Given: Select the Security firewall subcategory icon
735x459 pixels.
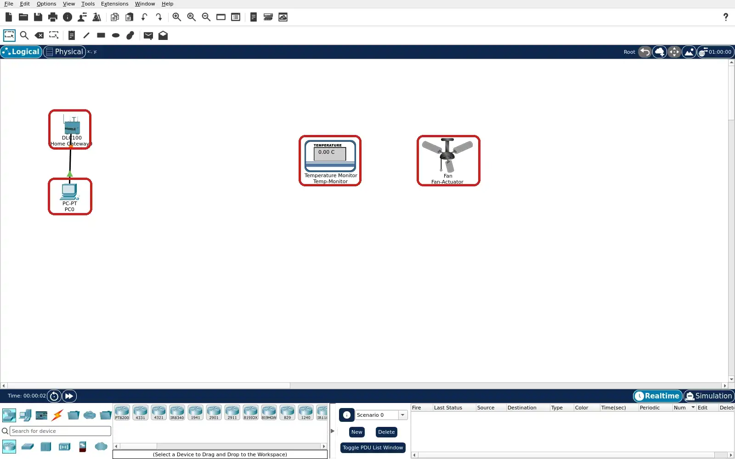Looking at the screenshot, I should [x=83, y=446].
